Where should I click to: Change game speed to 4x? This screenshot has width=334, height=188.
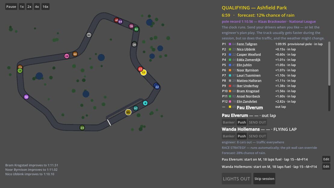tap(37, 7)
